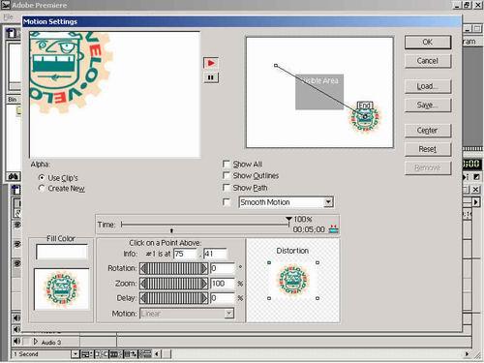Toggle Snap to Edges icon in timeline footer
This screenshot has width=484, height=363.
(x=101, y=354)
